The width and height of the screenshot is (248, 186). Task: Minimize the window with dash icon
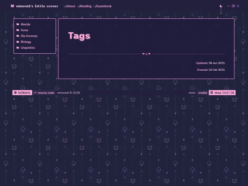point(229,6)
